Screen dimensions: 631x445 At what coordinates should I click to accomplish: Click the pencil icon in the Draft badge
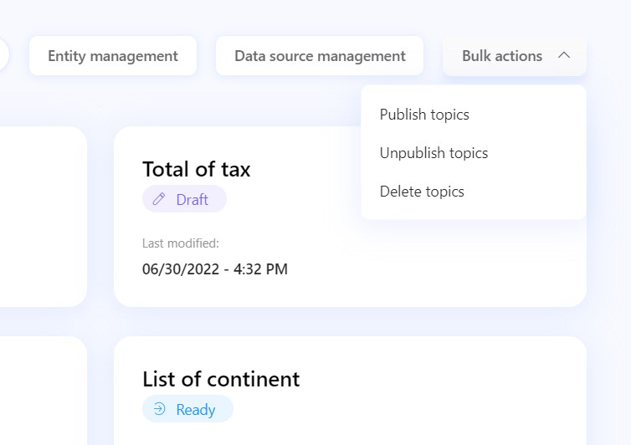pyautogui.click(x=159, y=199)
